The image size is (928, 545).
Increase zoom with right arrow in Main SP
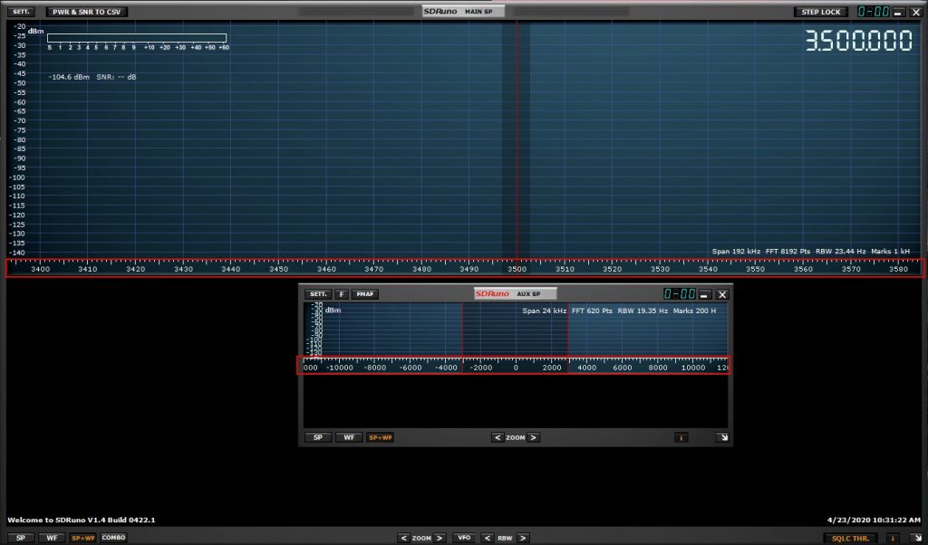pos(440,538)
